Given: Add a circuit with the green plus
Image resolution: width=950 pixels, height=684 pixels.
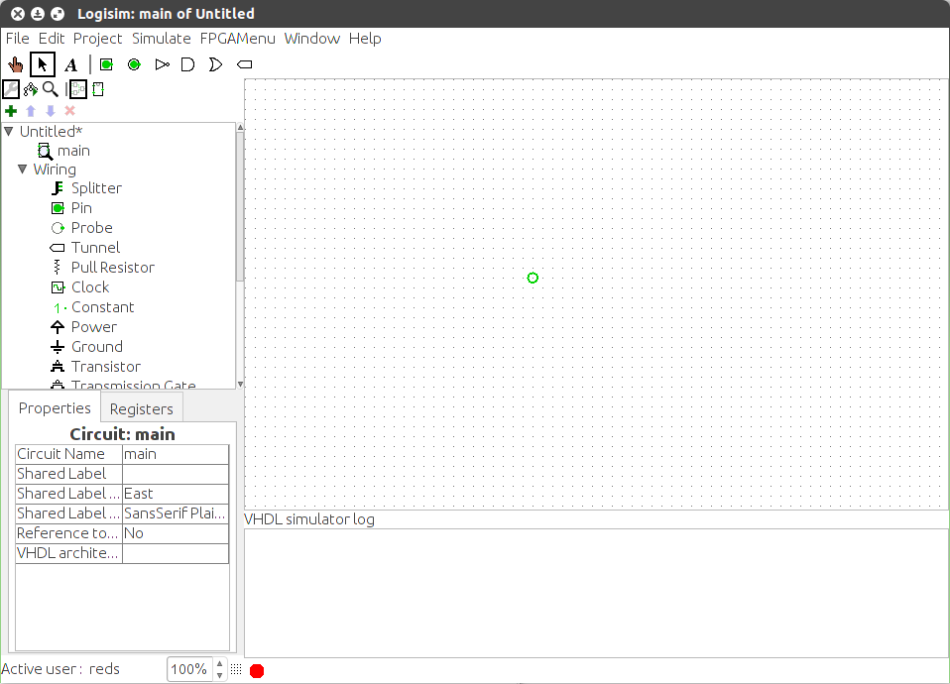Looking at the screenshot, I should point(11,111).
